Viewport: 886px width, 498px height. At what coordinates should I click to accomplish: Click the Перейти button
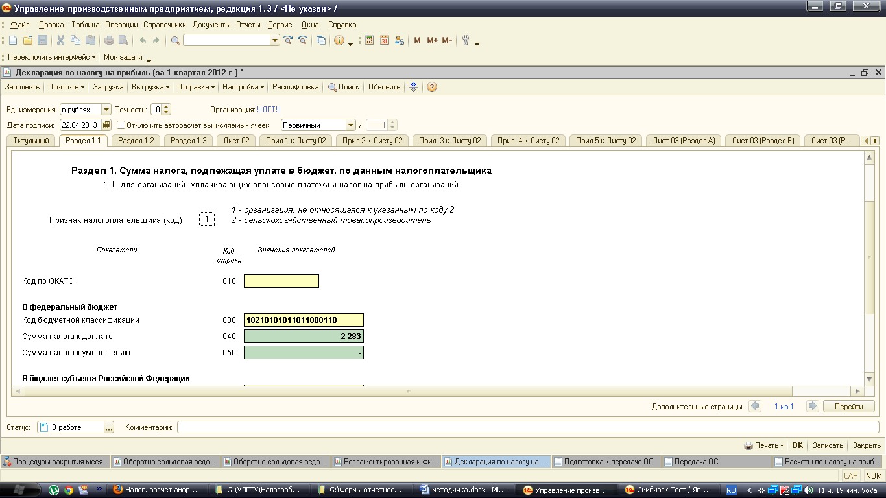(x=849, y=407)
